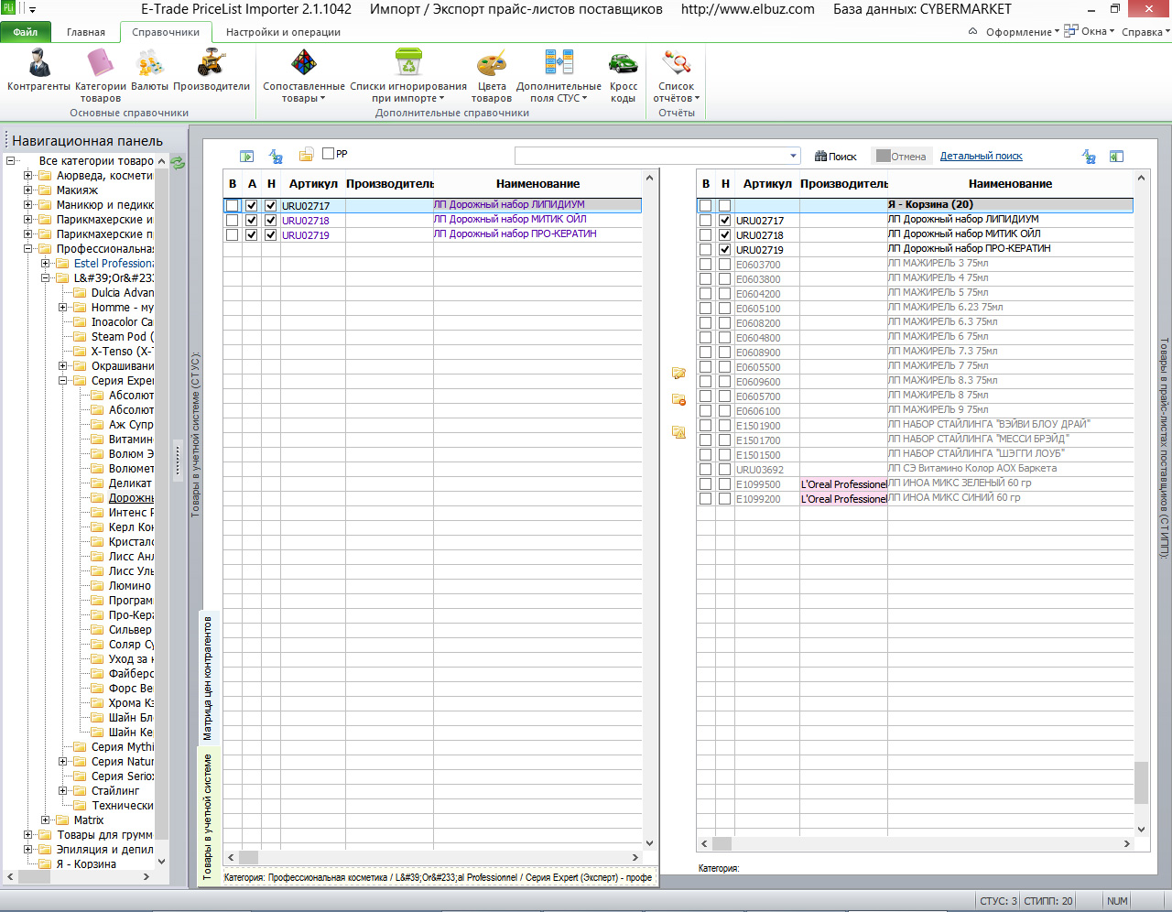The height and width of the screenshot is (912, 1172).
Task: Click the Отмена button
Action: coord(901,157)
